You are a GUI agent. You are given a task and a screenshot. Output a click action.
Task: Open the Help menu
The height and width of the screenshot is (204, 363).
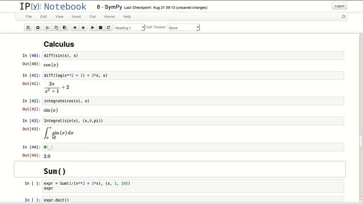pyautogui.click(x=127, y=16)
